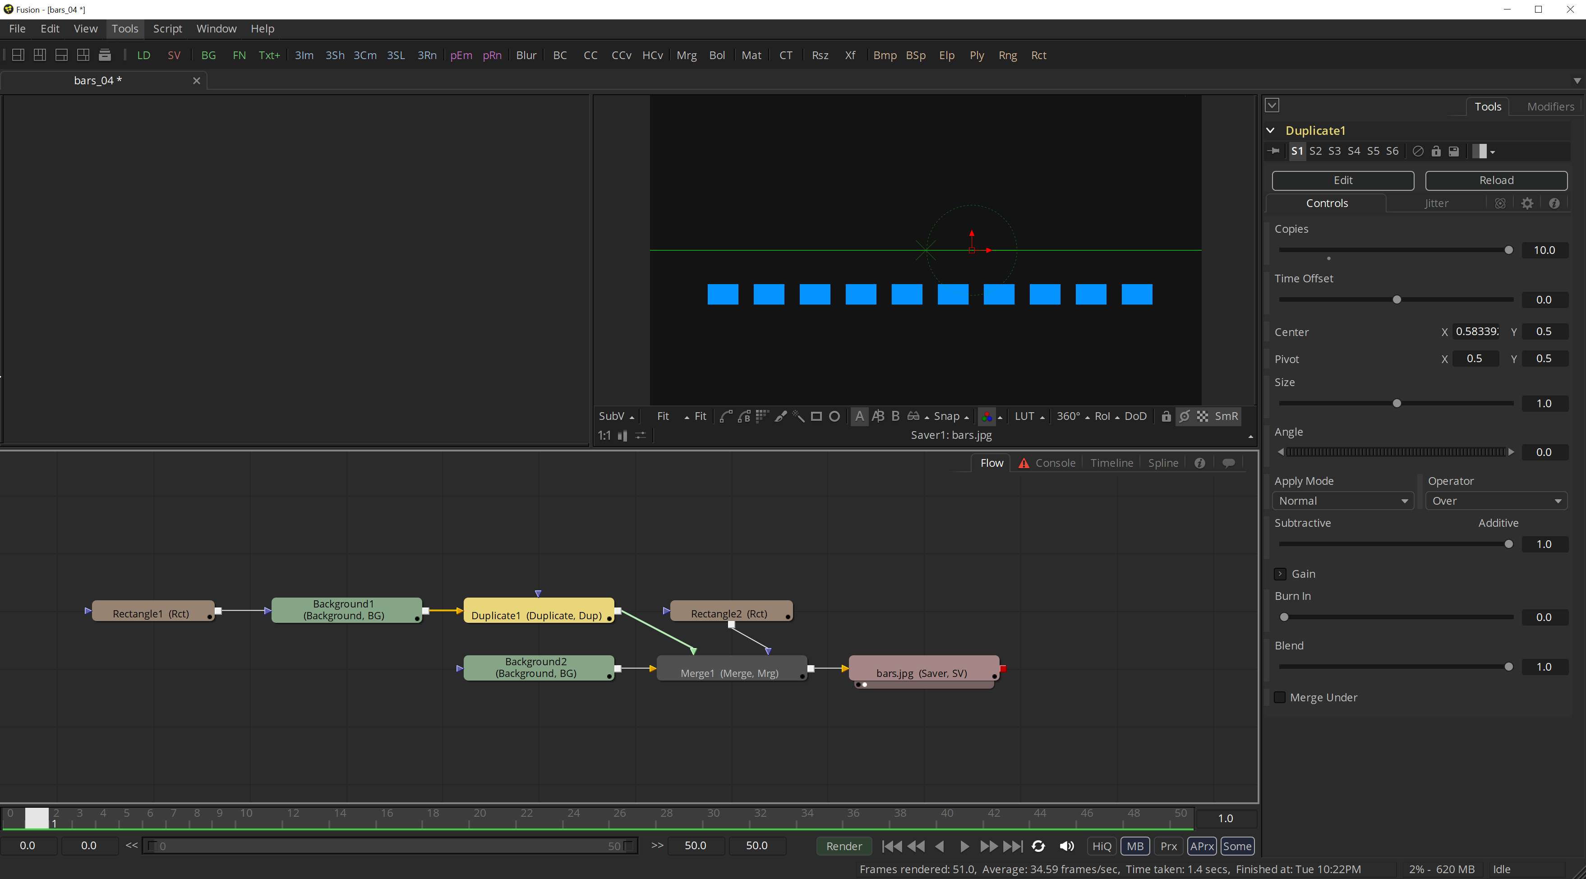
Task: Pin the Duplicate1 tool controls
Action: (1274, 151)
